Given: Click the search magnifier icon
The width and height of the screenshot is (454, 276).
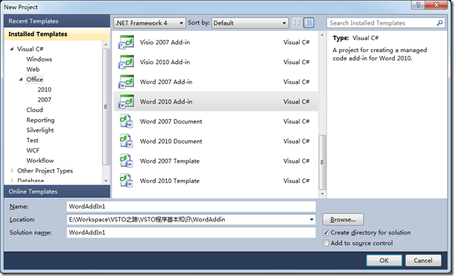Looking at the screenshot, I should coord(439,23).
